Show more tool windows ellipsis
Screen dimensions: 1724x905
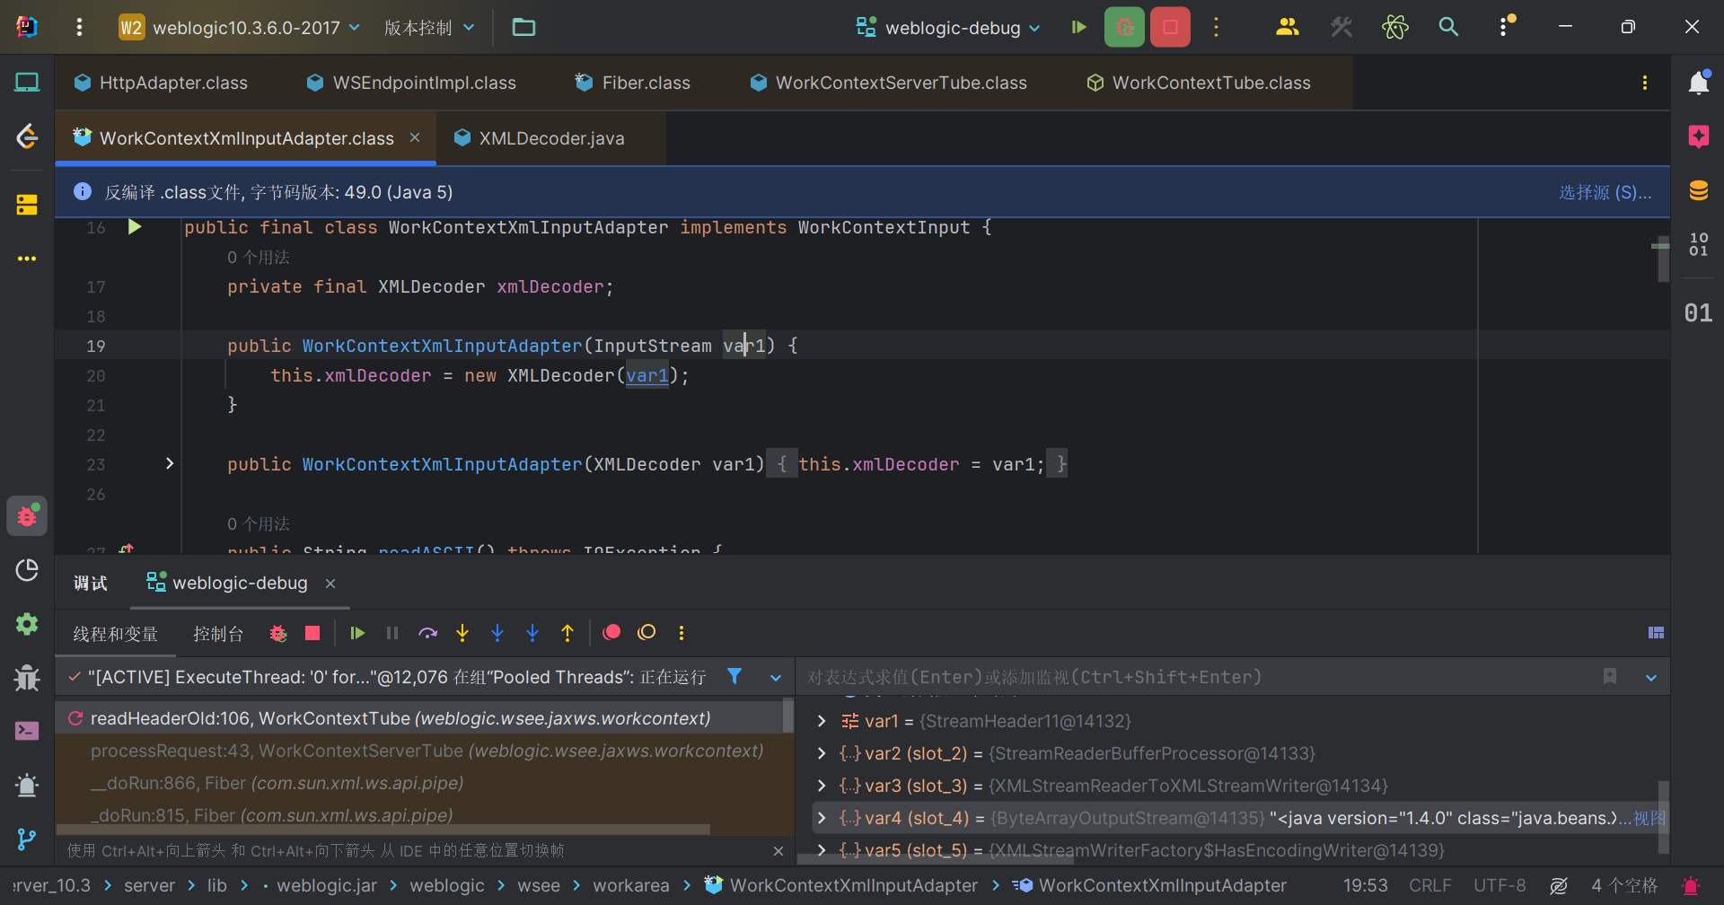point(27,259)
